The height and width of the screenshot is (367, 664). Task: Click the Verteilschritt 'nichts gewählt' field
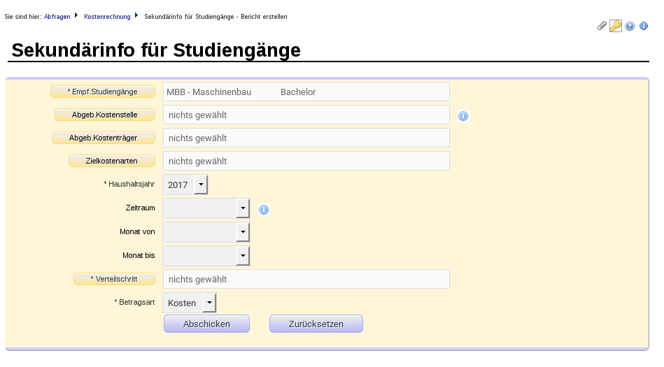(x=306, y=279)
